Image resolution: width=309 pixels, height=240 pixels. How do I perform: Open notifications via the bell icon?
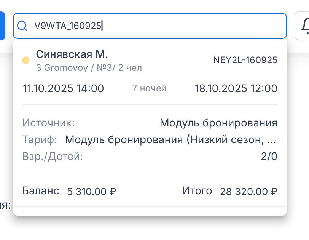point(304,26)
